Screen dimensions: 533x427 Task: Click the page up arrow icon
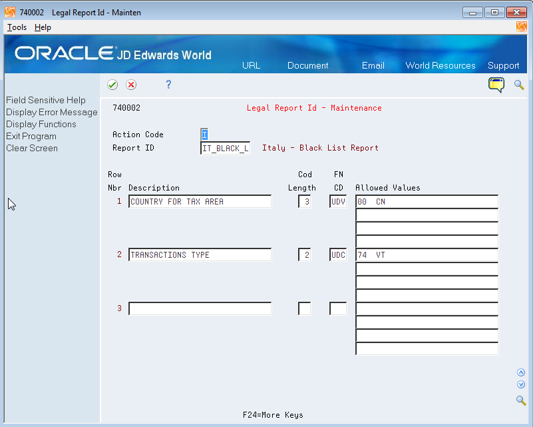tap(521, 372)
